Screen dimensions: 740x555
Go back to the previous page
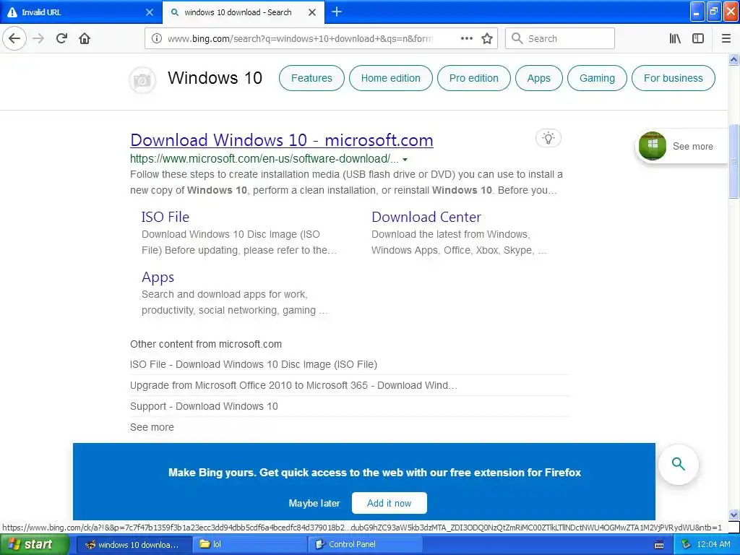(14, 38)
